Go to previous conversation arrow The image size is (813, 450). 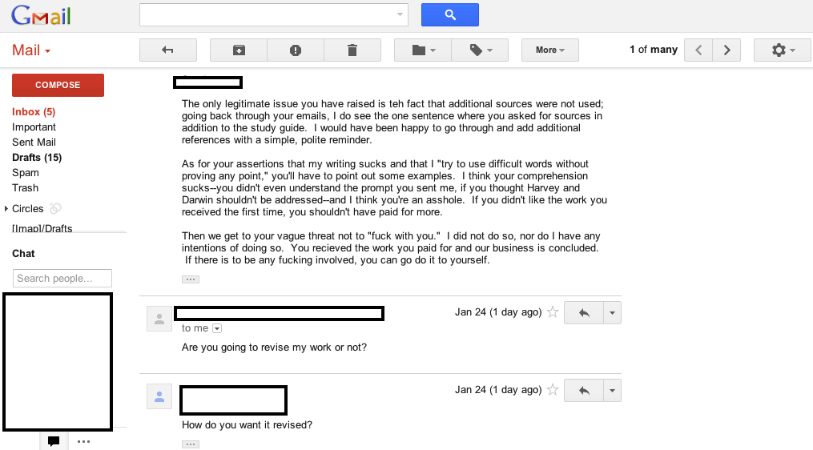[698, 50]
